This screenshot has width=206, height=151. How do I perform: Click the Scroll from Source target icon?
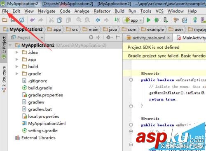click(91, 37)
